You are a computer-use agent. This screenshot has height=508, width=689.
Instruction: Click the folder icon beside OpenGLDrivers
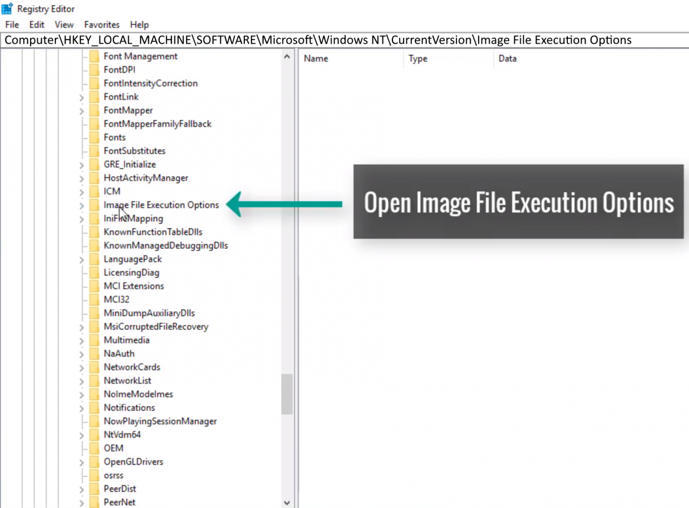[x=94, y=462]
